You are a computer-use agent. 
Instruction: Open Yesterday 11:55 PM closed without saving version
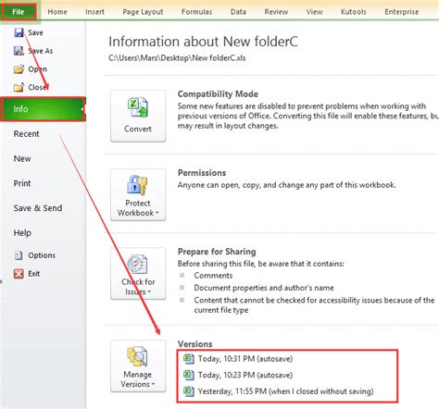coord(285,391)
